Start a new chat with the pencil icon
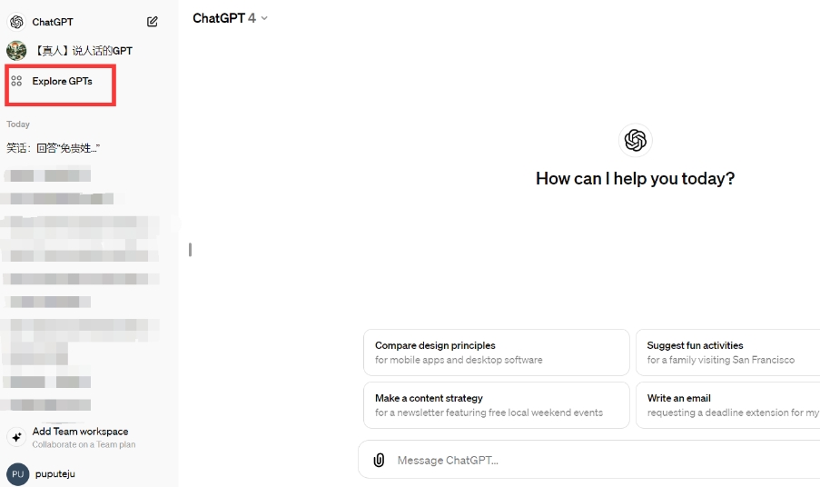 pos(152,22)
